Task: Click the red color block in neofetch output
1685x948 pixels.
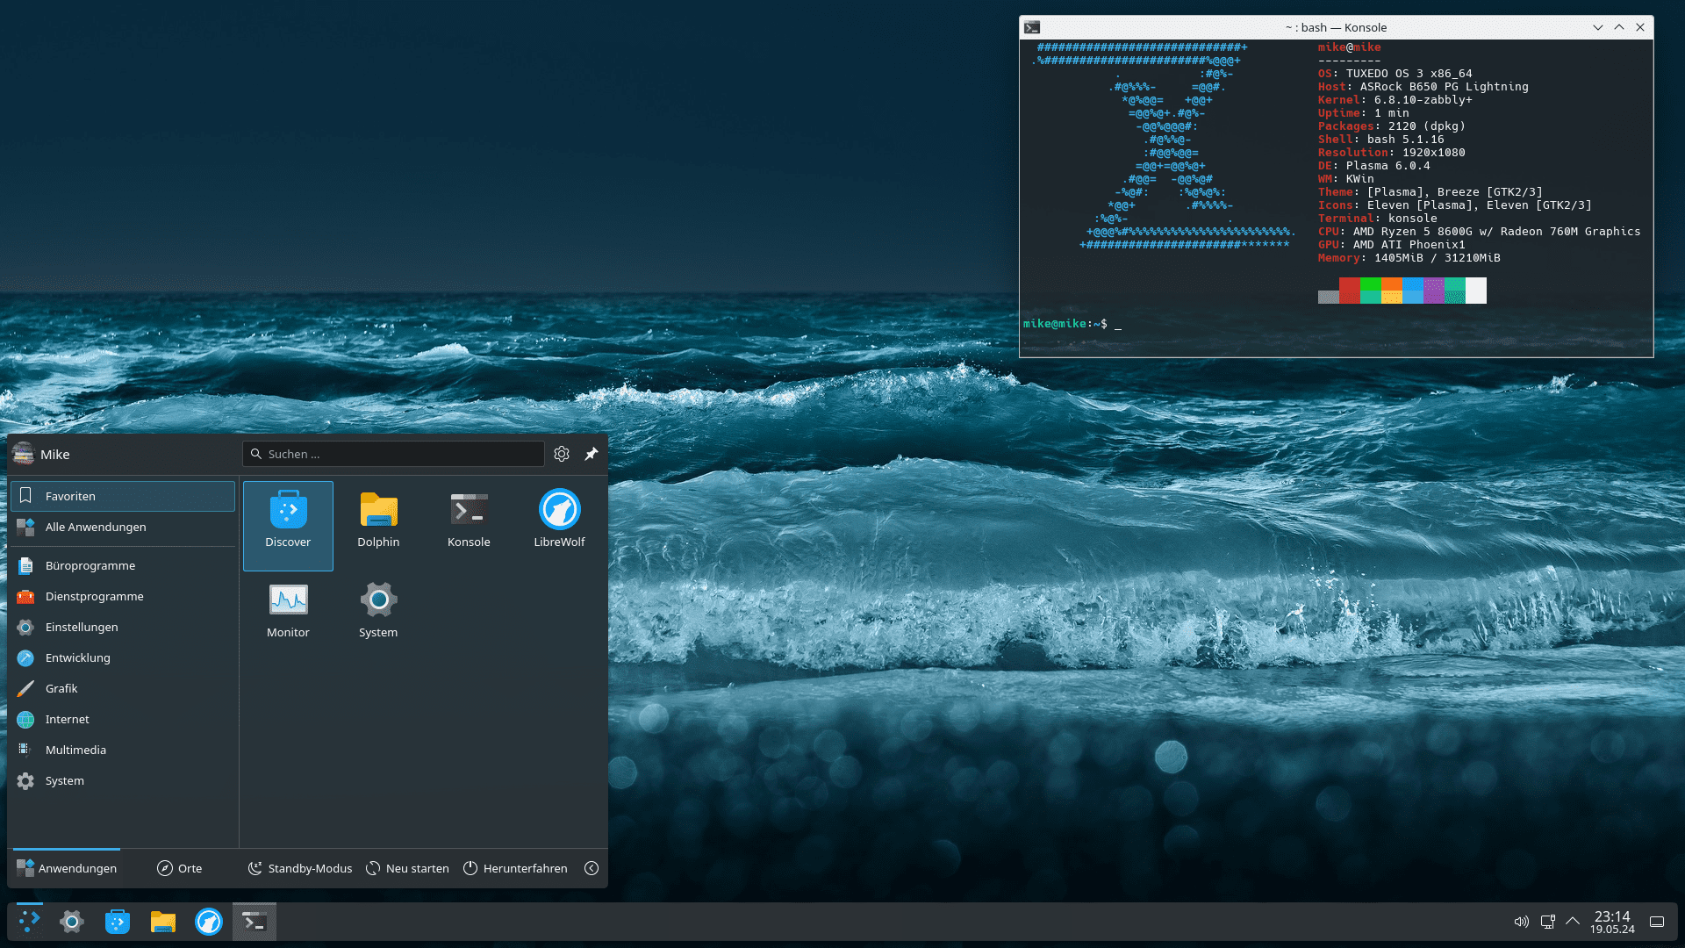Action: [x=1350, y=291]
